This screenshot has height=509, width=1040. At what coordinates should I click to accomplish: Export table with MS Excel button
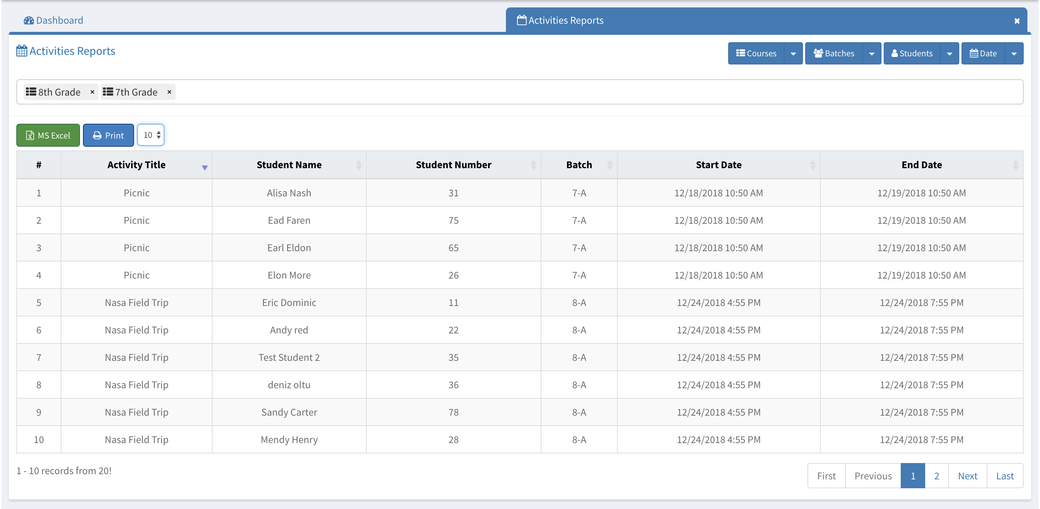[48, 135]
